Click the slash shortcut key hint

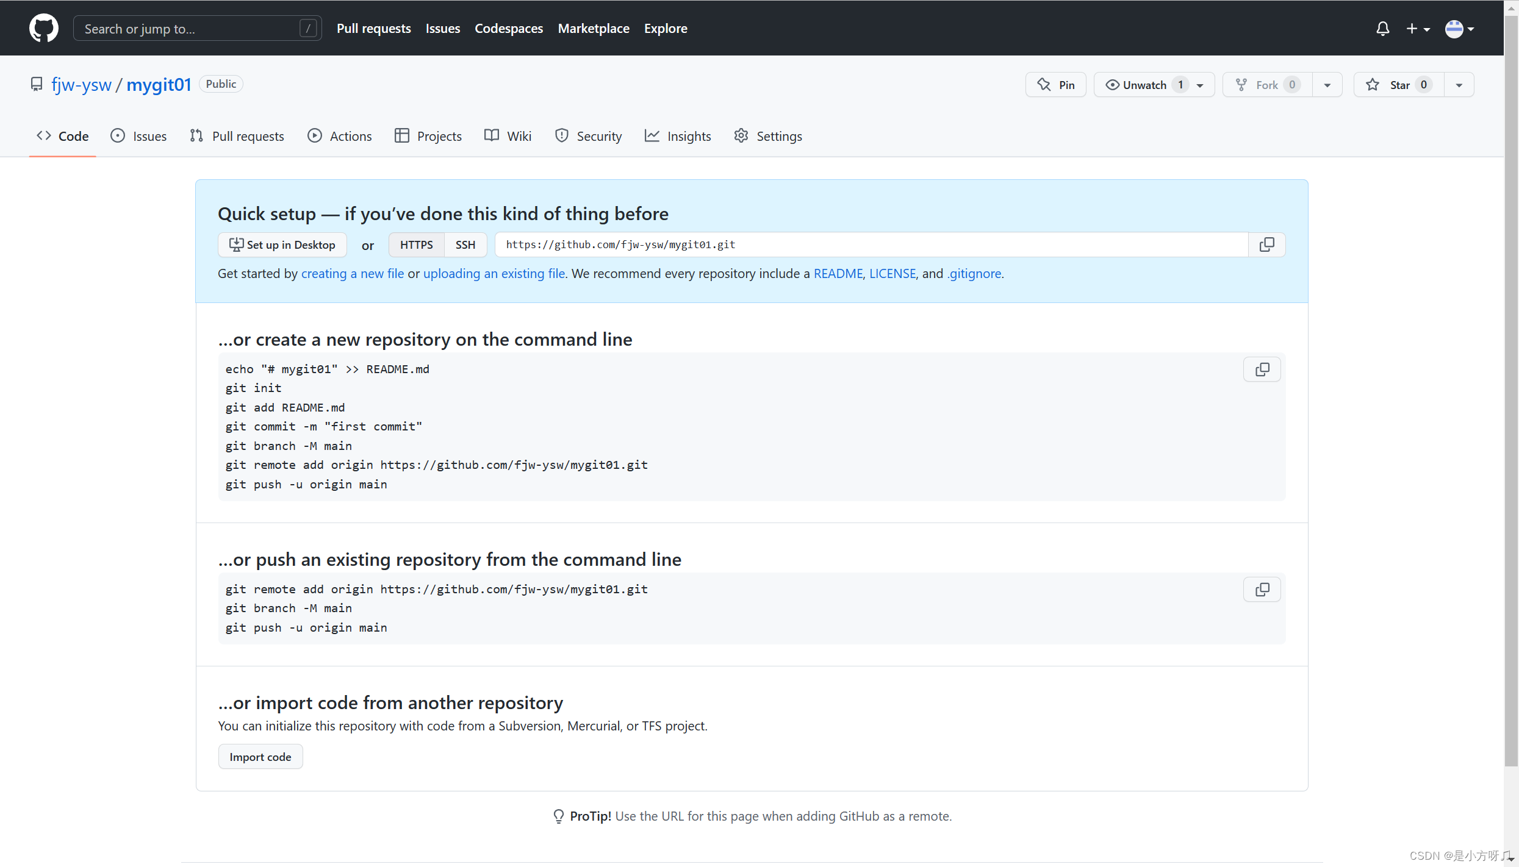[x=308, y=29]
